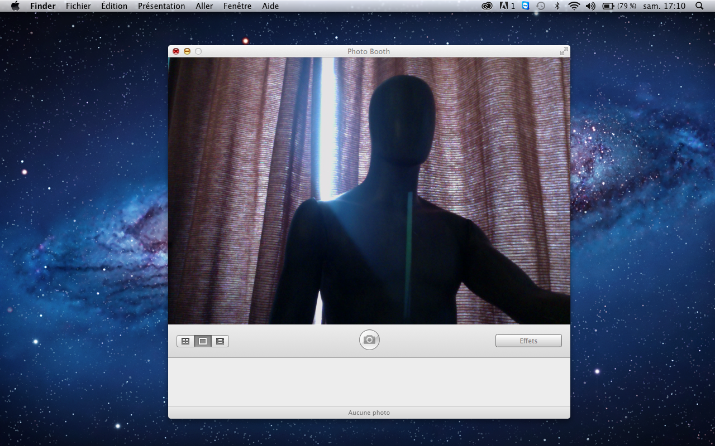The image size is (715, 446).
Task: Select the four-up photo mode
Action: point(185,341)
